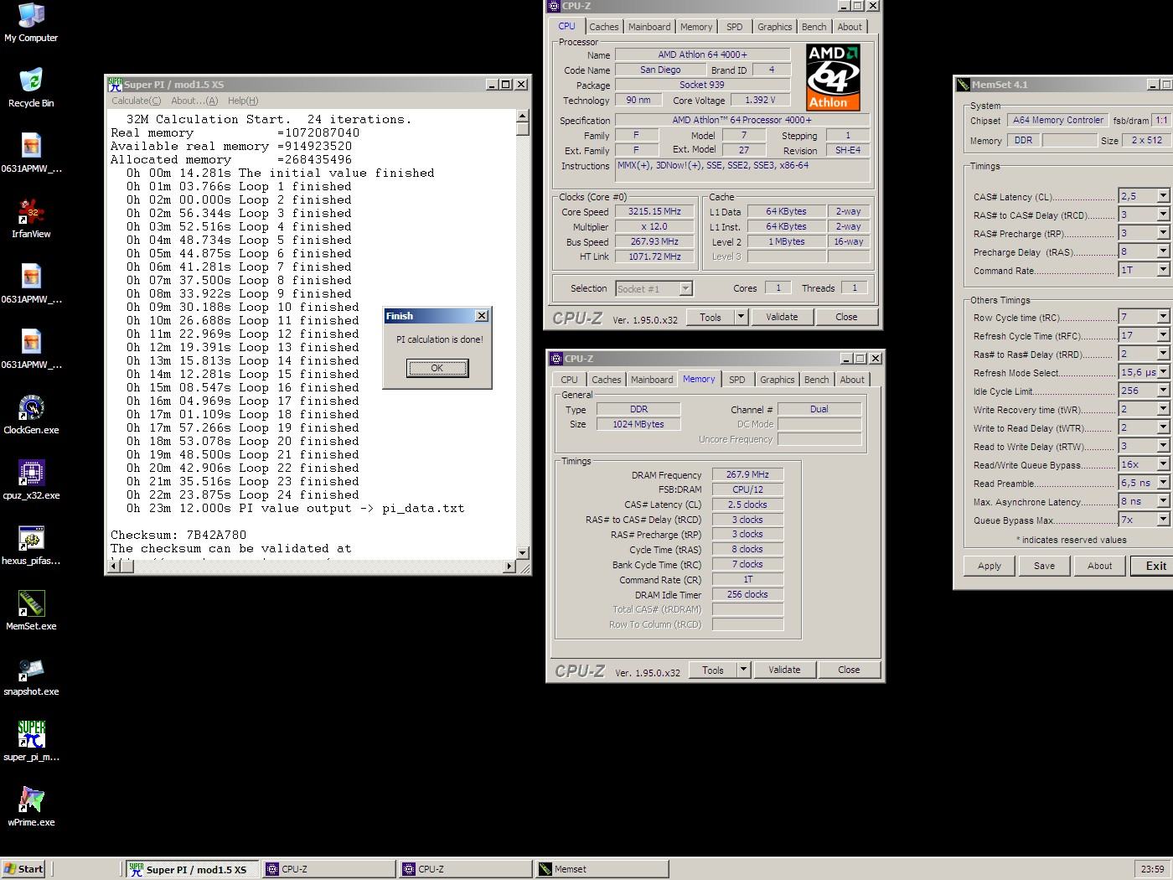Open Refresh Cycle Time (tRFC) dropdown
This screenshot has width=1173, height=880.
tap(1163, 335)
